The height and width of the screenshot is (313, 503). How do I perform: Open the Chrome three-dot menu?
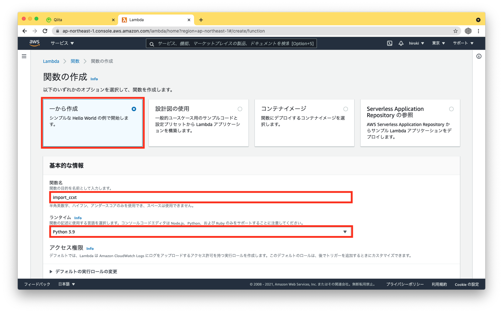click(478, 31)
